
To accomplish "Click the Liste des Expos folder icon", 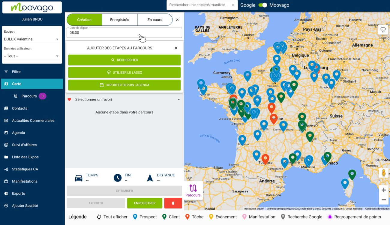I will coord(6,157).
